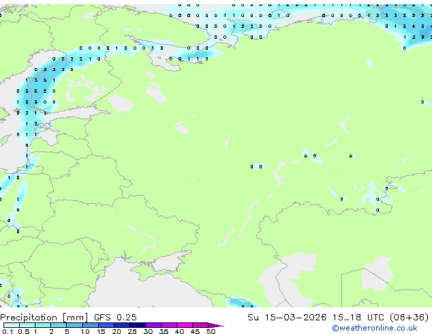This screenshot has width=432, height=334.
Task: Select legend swatch between 2 and 5
Action: pyautogui.click(x=59, y=325)
